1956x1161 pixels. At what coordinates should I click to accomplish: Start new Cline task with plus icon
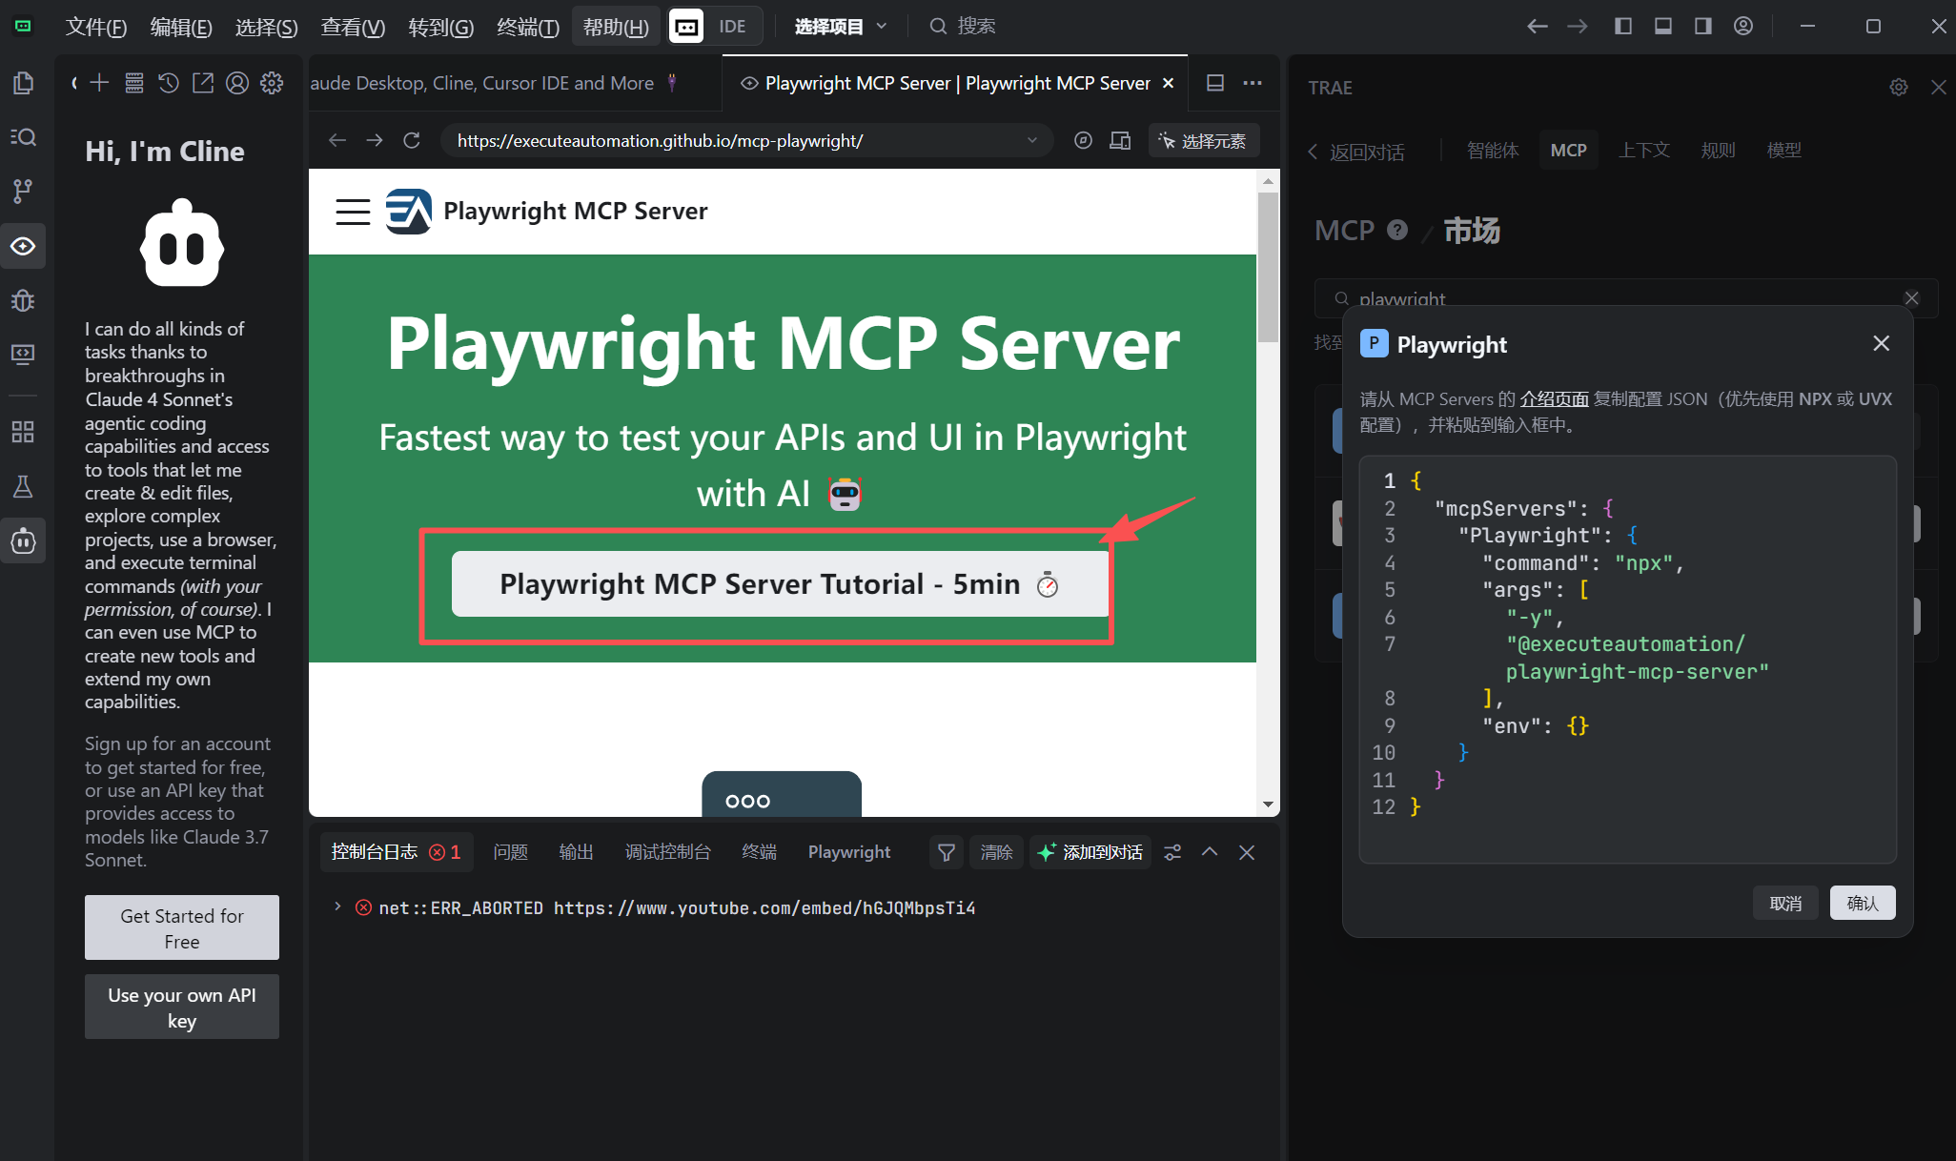[x=100, y=83]
